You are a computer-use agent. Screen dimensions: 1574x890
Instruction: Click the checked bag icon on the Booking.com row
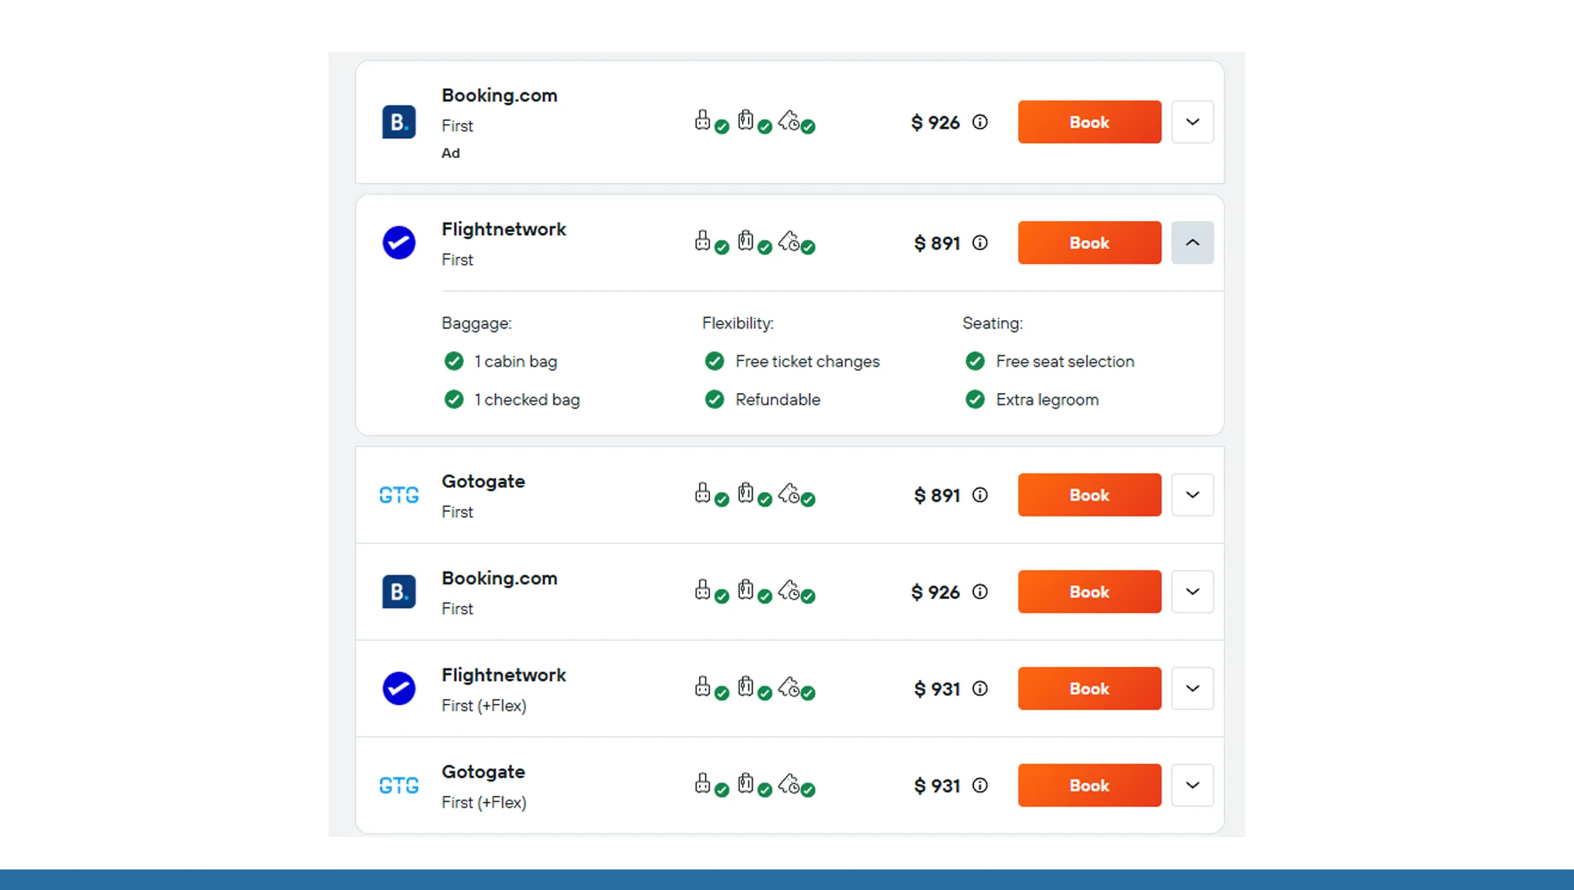(746, 591)
